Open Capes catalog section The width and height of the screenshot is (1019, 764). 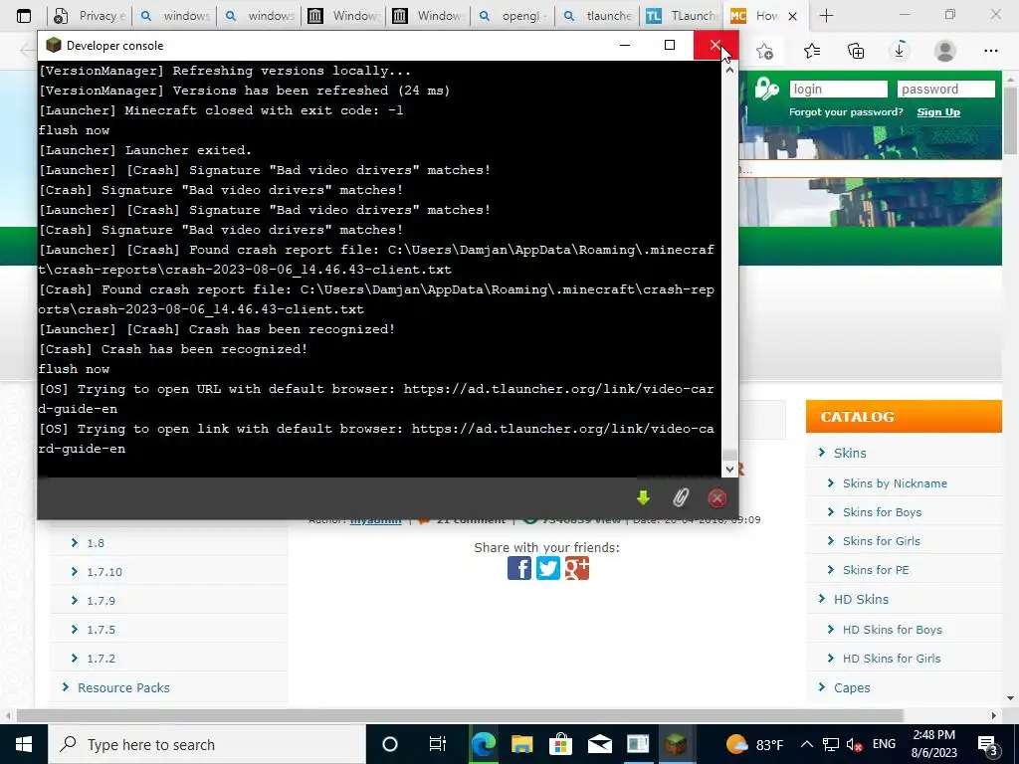click(852, 687)
